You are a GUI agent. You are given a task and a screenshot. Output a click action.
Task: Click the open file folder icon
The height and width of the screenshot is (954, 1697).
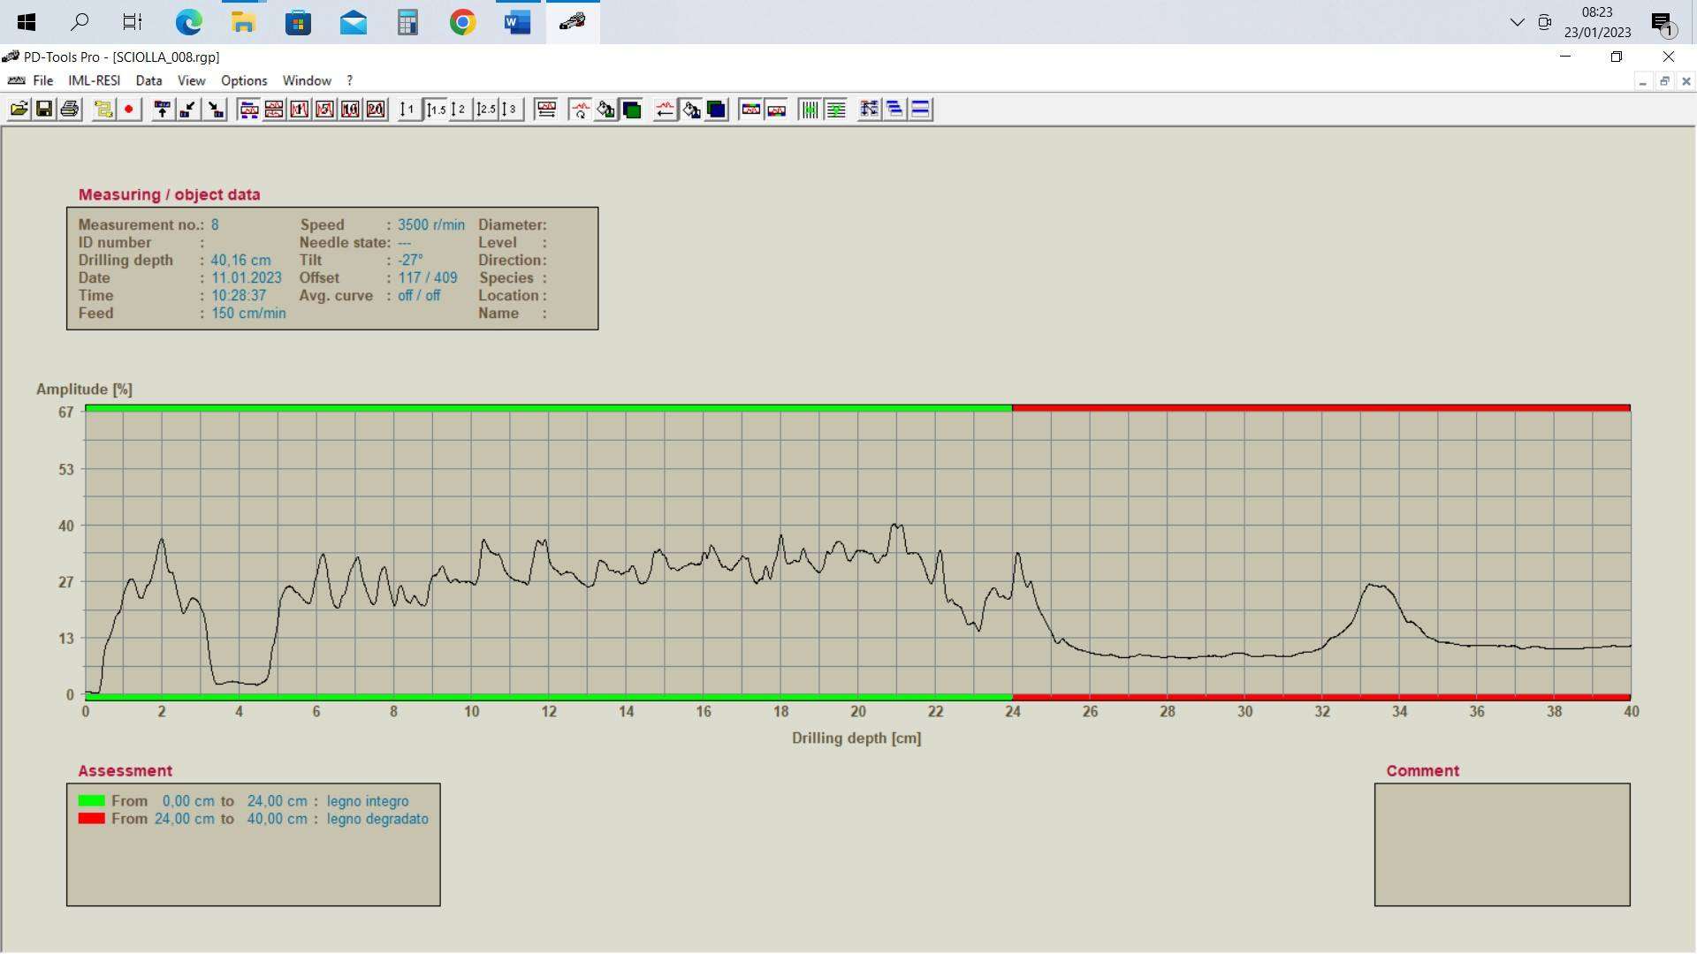pyautogui.click(x=19, y=110)
